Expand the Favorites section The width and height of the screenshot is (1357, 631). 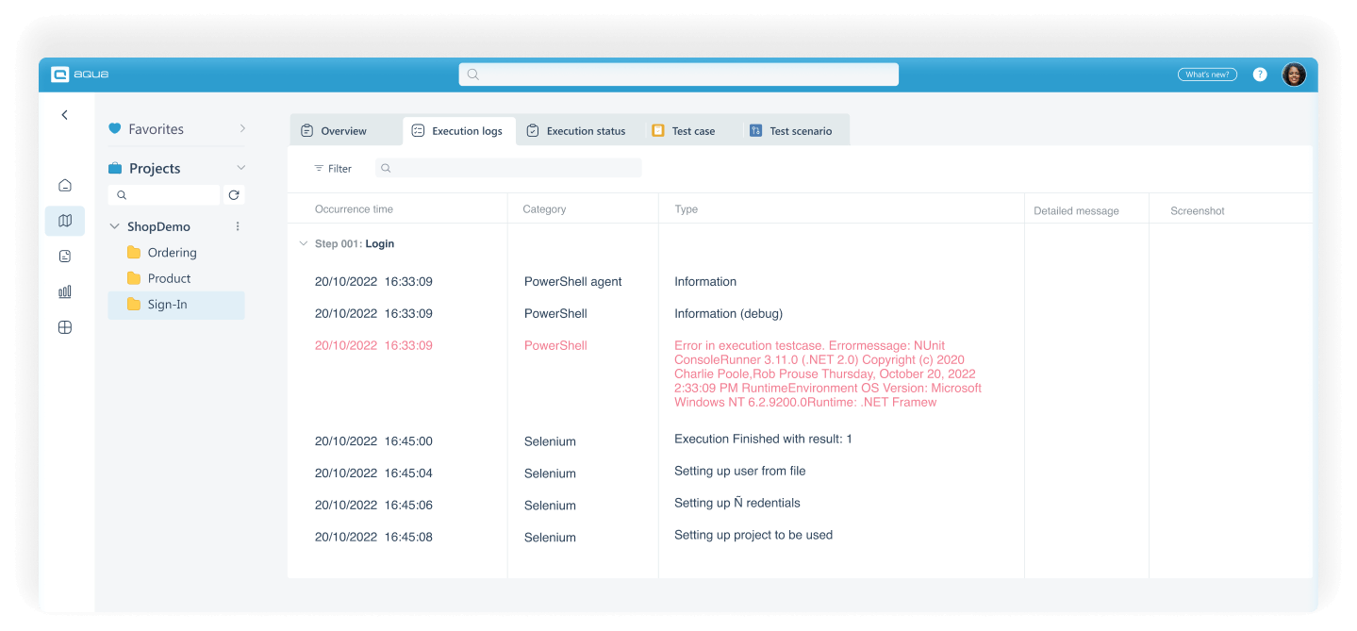click(x=242, y=128)
